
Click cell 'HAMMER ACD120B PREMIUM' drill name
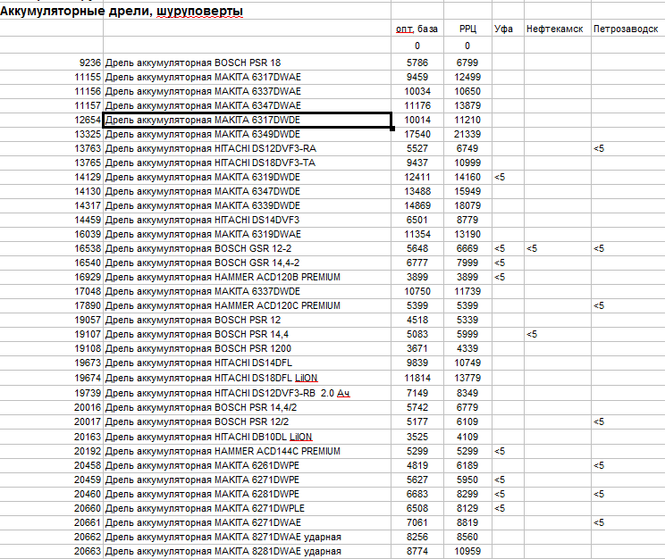247,277
